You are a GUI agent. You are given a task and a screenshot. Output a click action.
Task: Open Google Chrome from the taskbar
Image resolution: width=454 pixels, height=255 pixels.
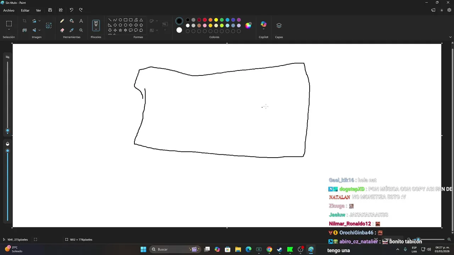click(x=269, y=249)
